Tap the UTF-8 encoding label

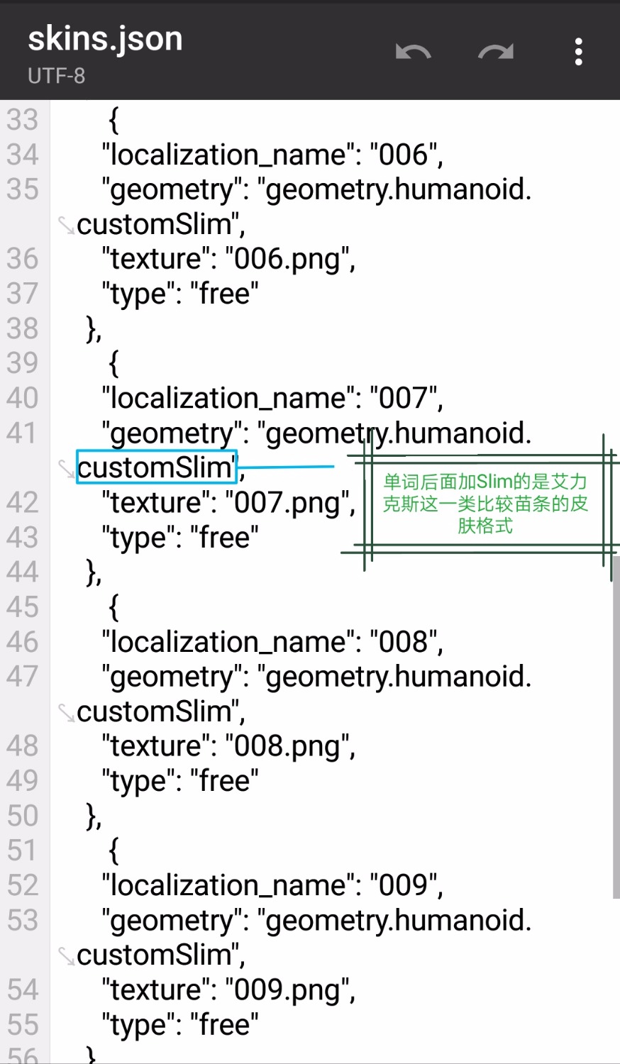tap(56, 75)
